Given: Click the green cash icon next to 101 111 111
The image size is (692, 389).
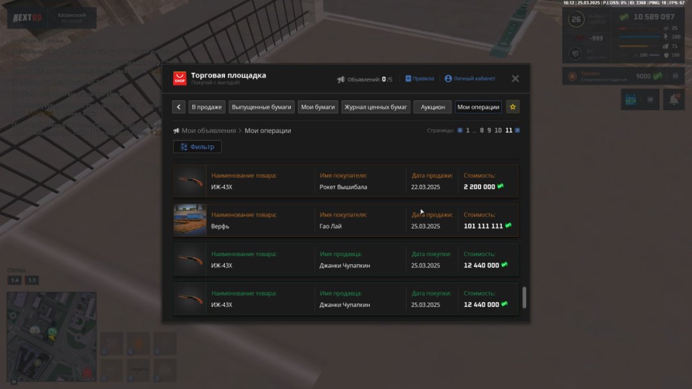Looking at the screenshot, I should point(508,226).
